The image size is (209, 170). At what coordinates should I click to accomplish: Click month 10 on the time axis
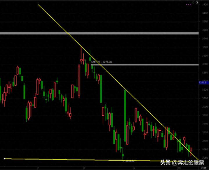point(179,168)
